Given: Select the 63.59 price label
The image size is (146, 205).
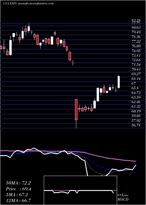Looking at the screenshot, I should (x=136, y=98).
